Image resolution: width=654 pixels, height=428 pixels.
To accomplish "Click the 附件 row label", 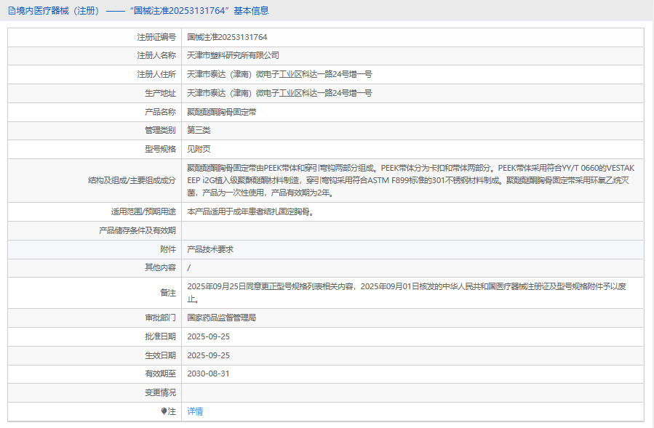I will [168, 249].
